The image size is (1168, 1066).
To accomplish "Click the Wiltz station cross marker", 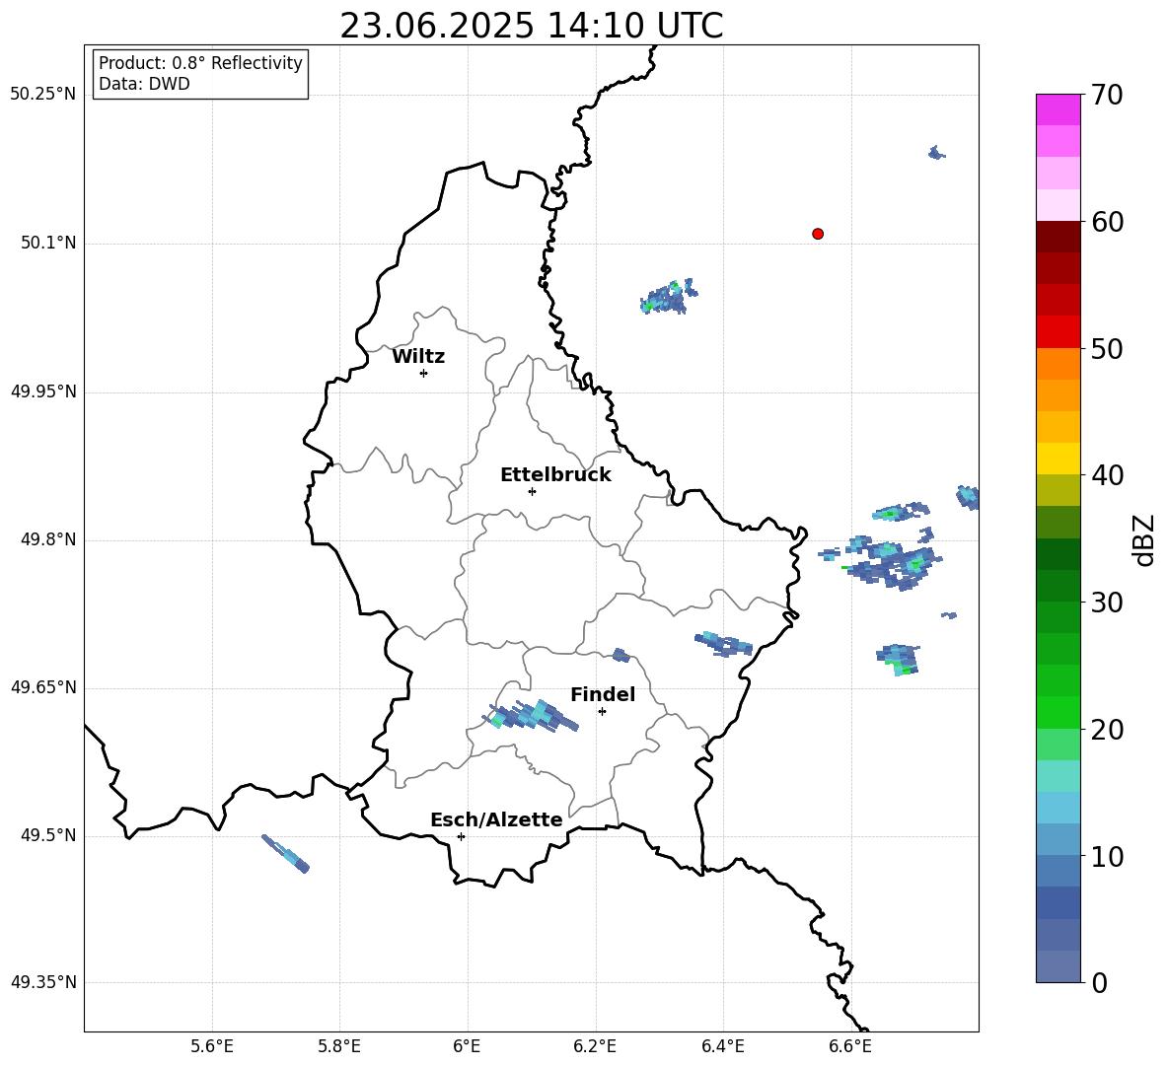I will tap(424, 373).
